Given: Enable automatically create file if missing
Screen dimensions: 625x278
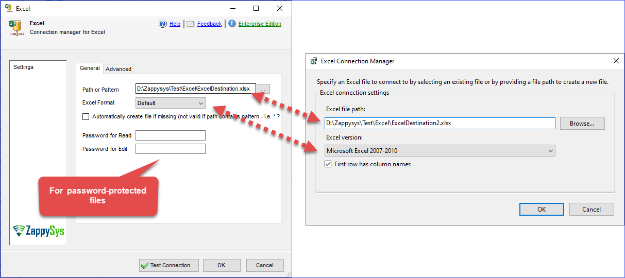Looking at the screenshot, I should point(86,117).
